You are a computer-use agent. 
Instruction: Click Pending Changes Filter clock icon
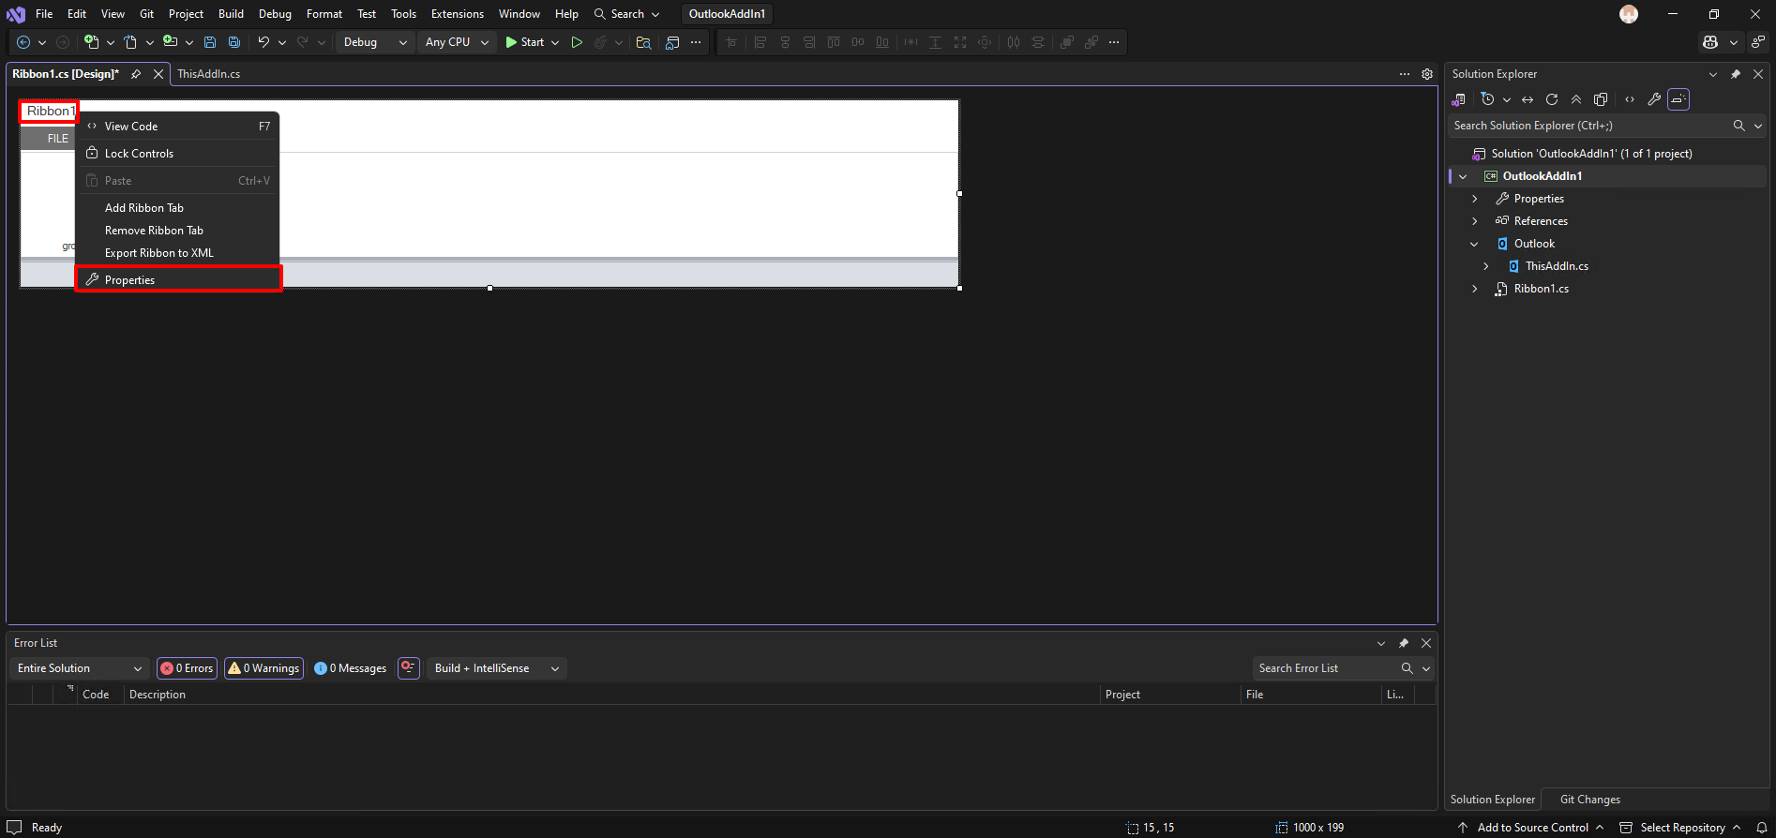click(x=1487, y=99)
